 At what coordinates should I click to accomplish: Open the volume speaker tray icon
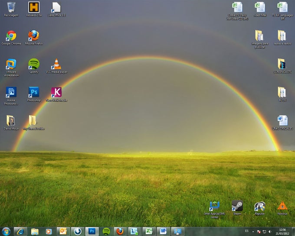pyautogui.click(x=270, y=232)
